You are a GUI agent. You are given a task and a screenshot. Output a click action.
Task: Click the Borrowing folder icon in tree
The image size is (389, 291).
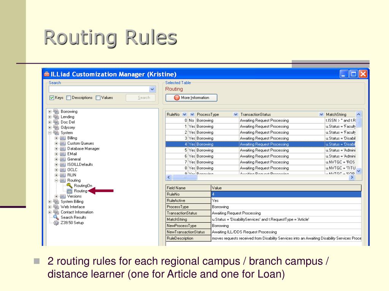coord(56,112)
